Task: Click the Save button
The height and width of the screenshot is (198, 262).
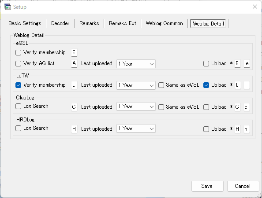Action: point(207,186)
